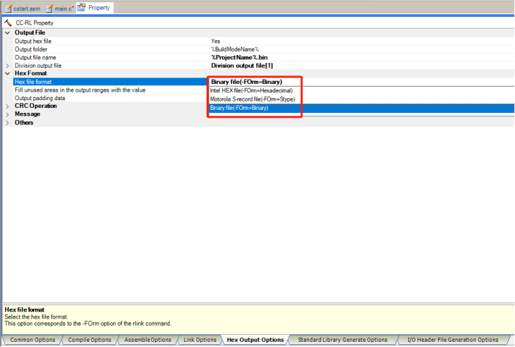The image size is (515, 347).
Task: Click the Message section heading
Action: [27, 114]
